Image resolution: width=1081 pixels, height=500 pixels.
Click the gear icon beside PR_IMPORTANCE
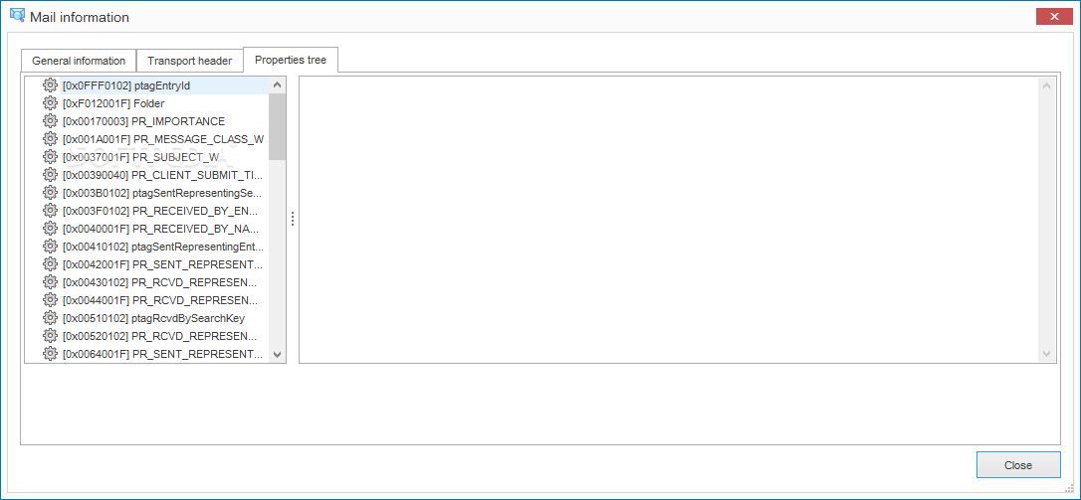click(x=50, y=121)
